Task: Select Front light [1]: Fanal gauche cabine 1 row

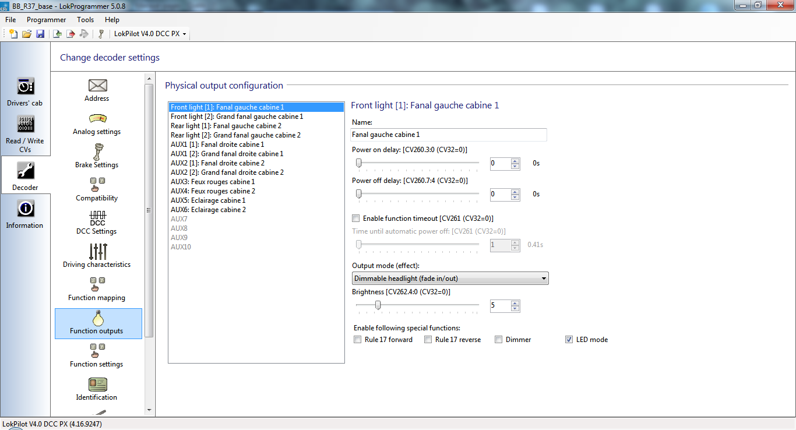Action: click(256, 107)
